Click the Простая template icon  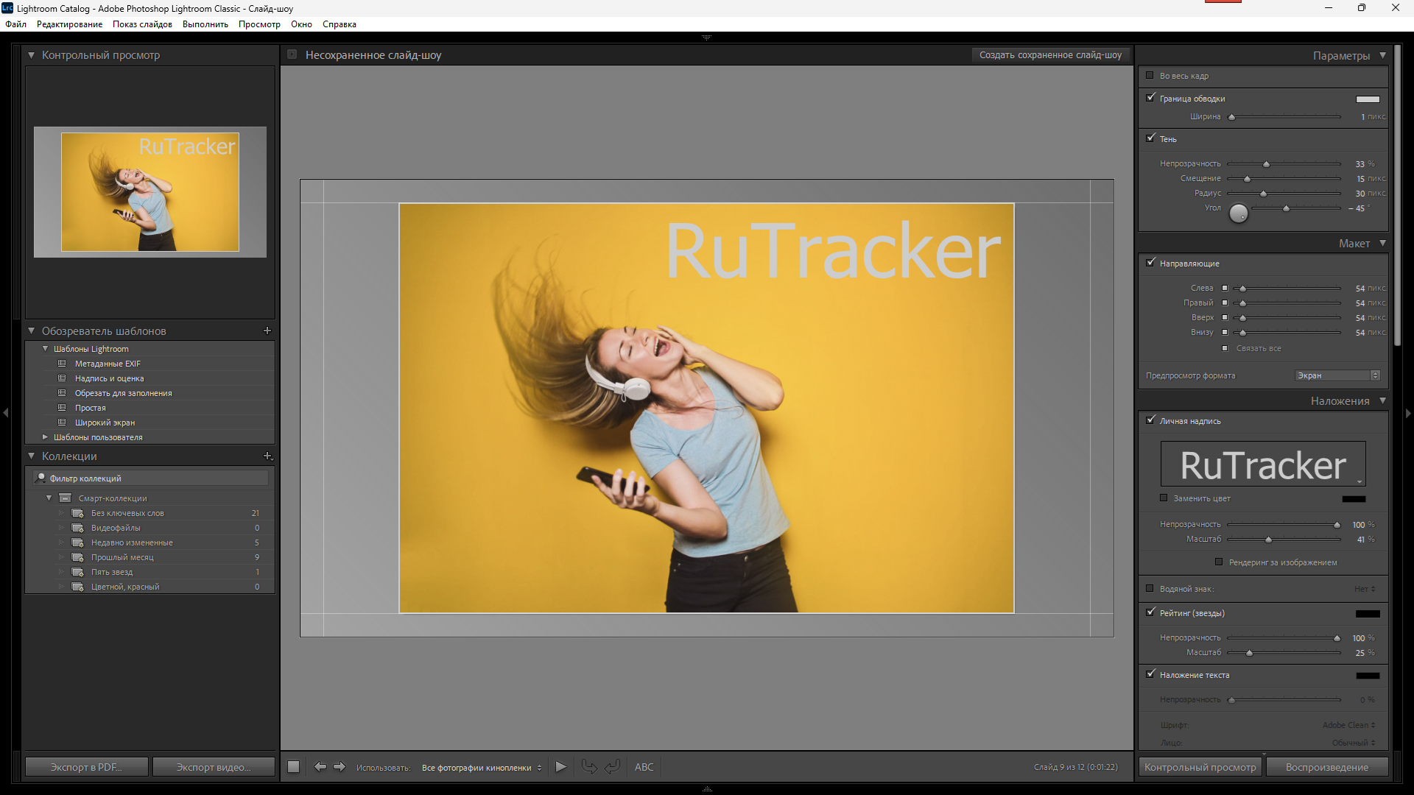click(x=63, y=408)
